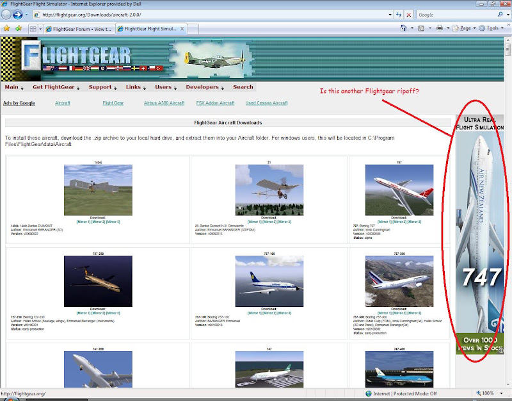Click the browser Forward arrow button
The image size is (512, 401).
[18, 15]
